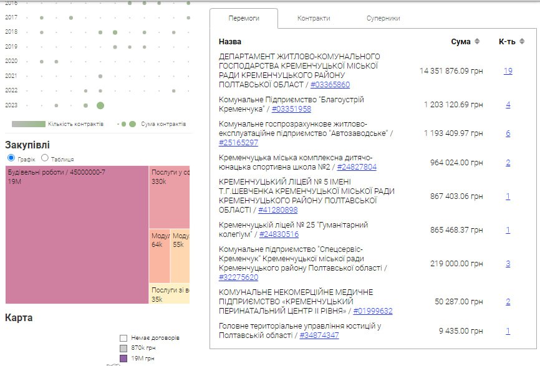Screen dimensions: 540x366
Task: Open organization link #03365860
Action: (330, 85)
